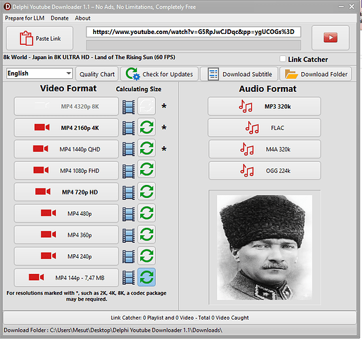Click the green refresh icon beside MP4 480p
362x340 pixels.
click(146, 213)
